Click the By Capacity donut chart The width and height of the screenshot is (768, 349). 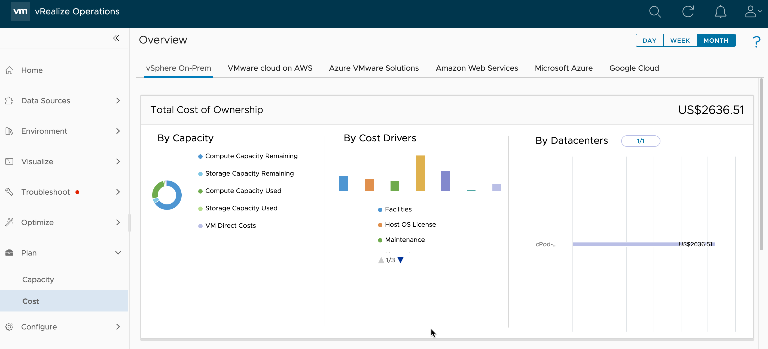(x=167, y=195)
